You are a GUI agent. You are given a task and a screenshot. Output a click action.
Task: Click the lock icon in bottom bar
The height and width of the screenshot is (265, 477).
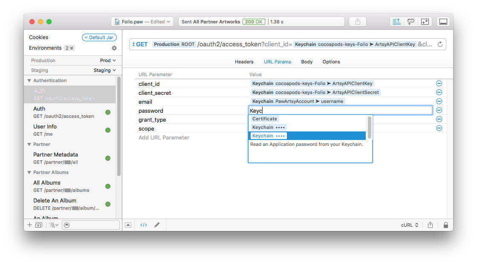(x=445, y=225)
